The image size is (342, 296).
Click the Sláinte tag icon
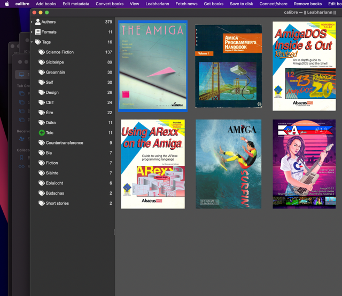(42, 173)
